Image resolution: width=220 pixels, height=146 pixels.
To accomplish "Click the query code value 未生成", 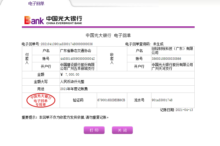I will click(158, 44).
